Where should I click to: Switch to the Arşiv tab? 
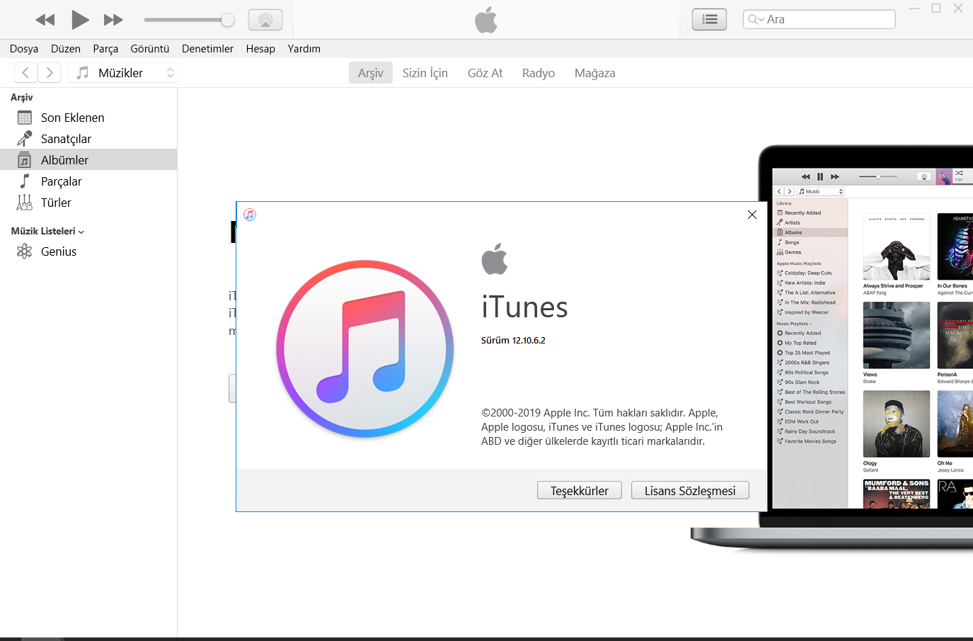click(371, 73)
